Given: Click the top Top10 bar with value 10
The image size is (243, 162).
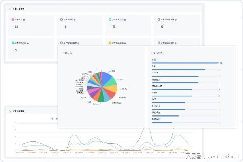Looking at the screenshot, I should coord(185,63).
